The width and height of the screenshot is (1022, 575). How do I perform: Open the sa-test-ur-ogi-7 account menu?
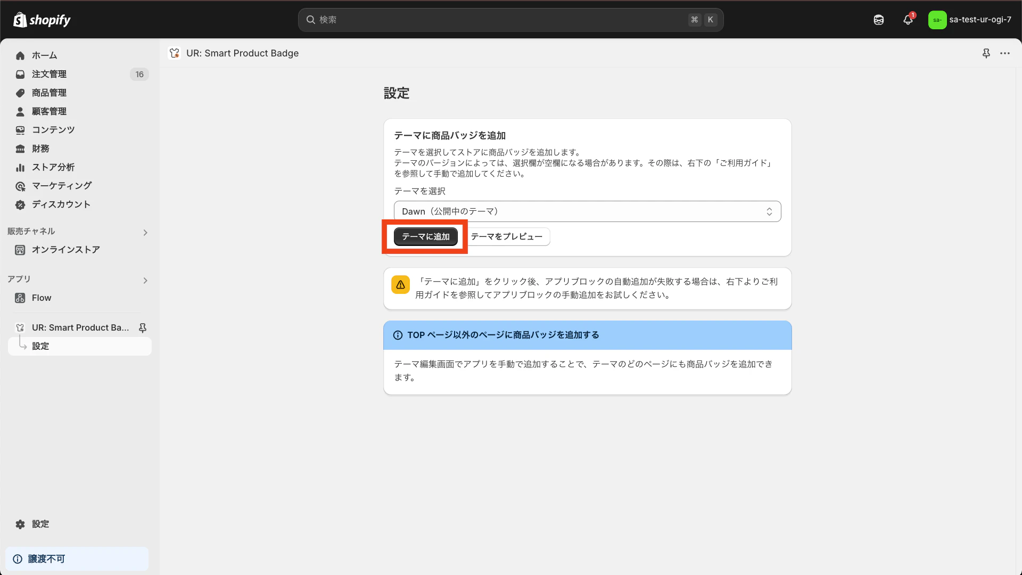pyautogui.click(x=970, y=20)
